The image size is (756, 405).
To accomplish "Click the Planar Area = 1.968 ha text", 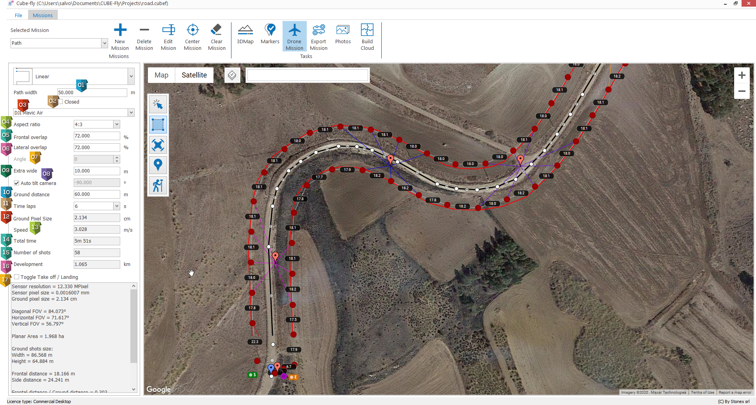I will click(38, 336).
